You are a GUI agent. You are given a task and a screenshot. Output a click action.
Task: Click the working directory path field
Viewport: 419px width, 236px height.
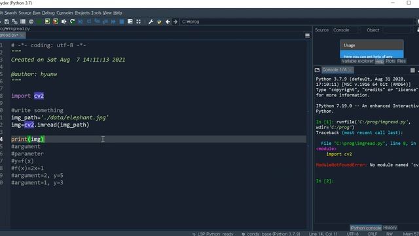pyautogui.click(x=298, y=22)
